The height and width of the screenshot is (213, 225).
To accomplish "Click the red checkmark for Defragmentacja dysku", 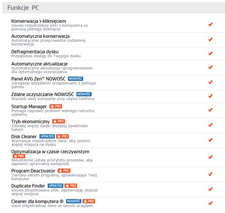I will 210,53.
